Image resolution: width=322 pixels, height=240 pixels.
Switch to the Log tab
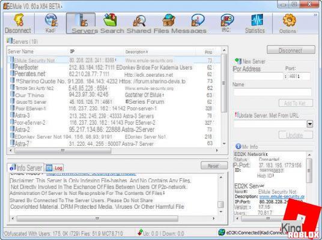(54, 168)
